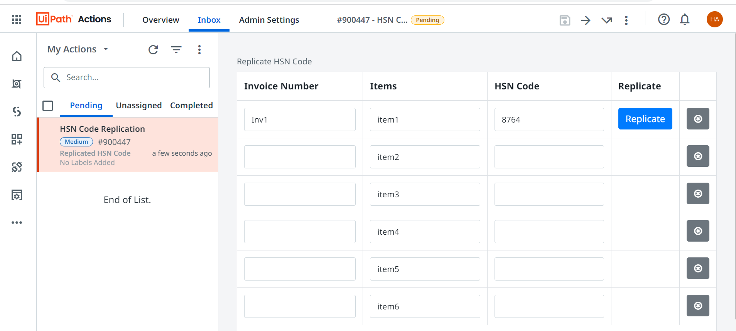Click the Home sidebar icon
This screenshot has width=736, height=331.
pos(17,56)
